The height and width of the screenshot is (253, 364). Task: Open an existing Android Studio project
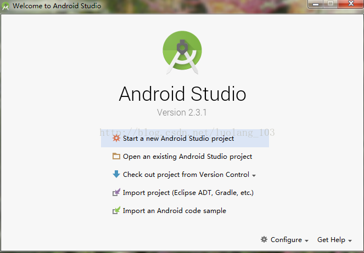click(x=185, y=156)
